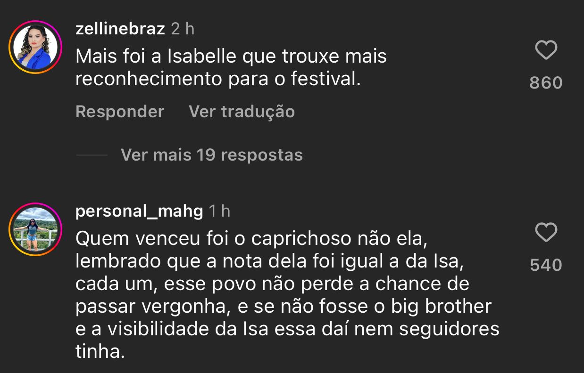This screenshot has width=584, height=373.
Task: Click the 2 h timestamp
Action: (x=183, y=29)
